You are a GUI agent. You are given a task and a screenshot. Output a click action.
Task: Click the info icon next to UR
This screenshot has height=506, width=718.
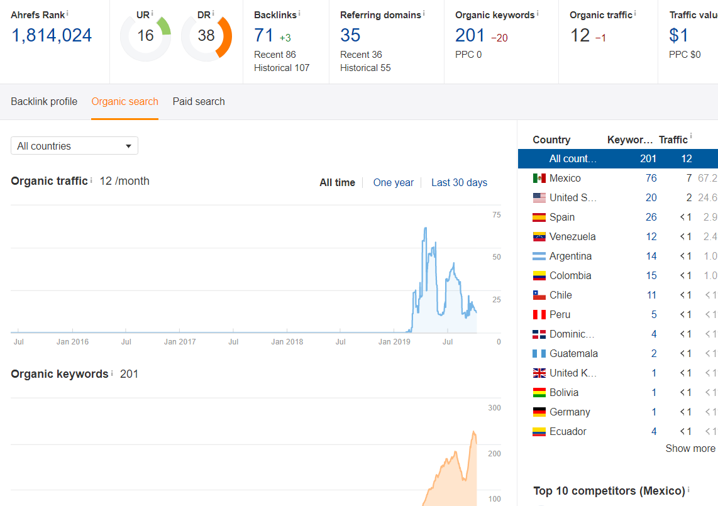pos(152,13)
